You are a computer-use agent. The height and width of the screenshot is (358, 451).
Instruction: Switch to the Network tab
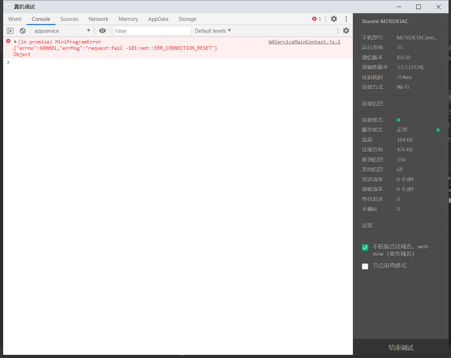click(98, 19)
